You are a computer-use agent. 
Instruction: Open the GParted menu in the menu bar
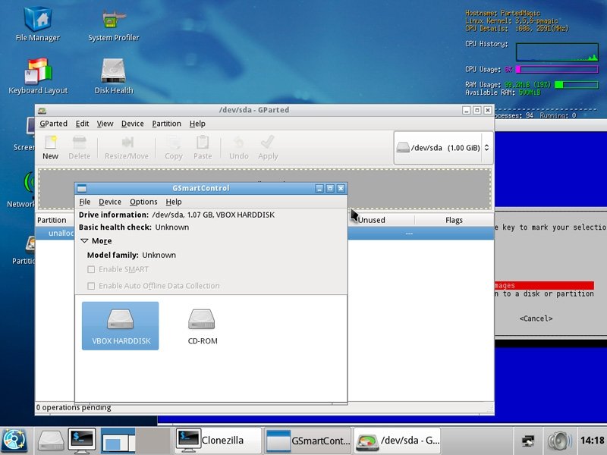click(53, 124)
